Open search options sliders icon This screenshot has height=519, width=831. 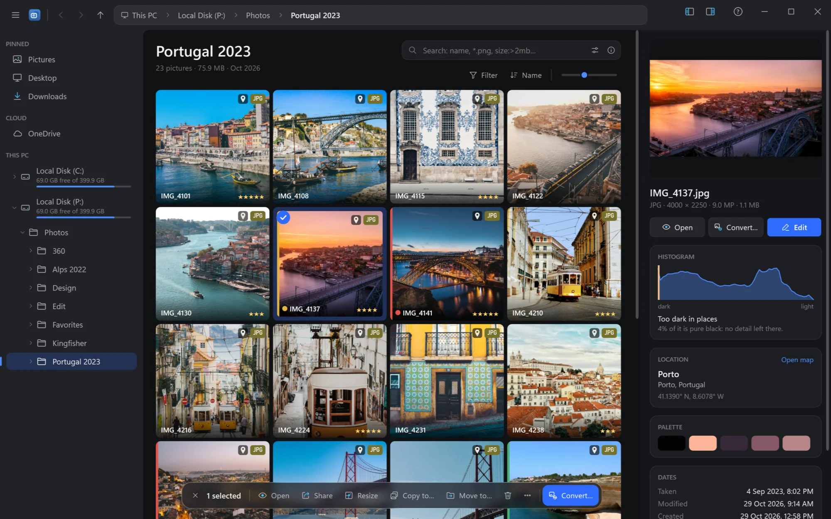click(x=595, y=50)
